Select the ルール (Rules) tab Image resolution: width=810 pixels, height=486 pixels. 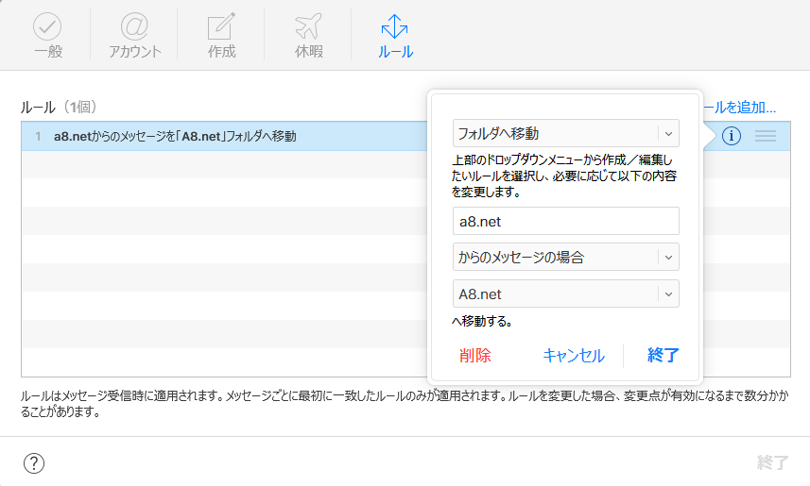tap(395, 35)
